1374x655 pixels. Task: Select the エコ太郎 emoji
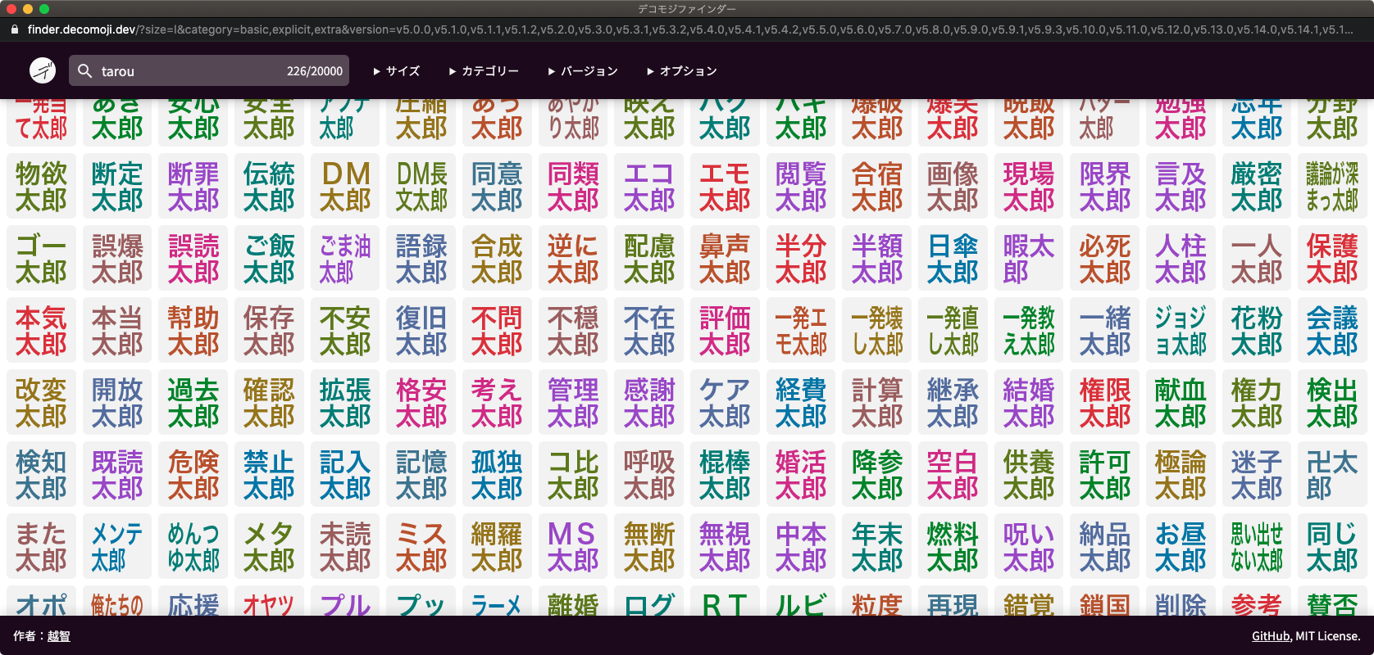649,187
